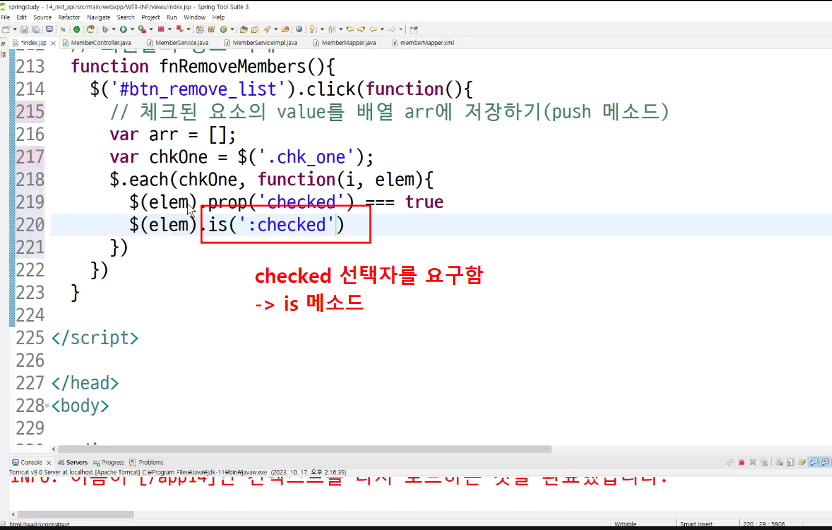Click the Last Edit Location arrow icon
The height and width of the screenshot is (530, 832).
click(349, 29)
